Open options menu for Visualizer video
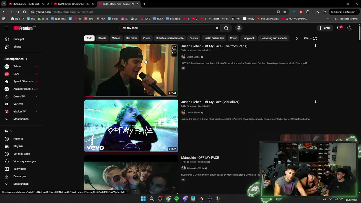361x203 pixels. [315, 101]
